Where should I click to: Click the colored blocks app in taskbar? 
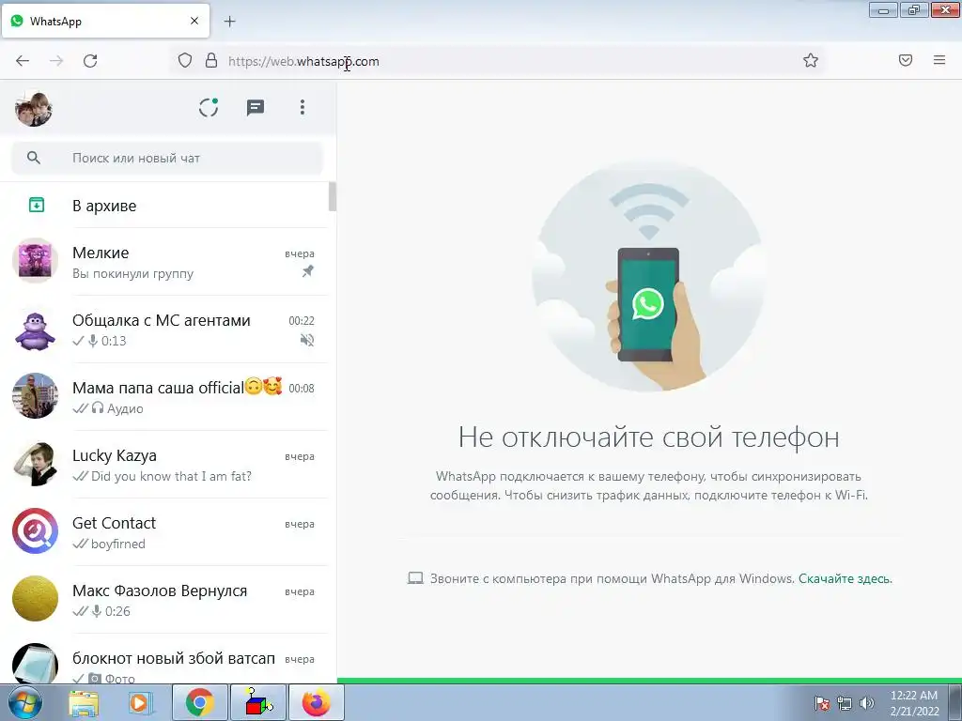pos(258,702)
